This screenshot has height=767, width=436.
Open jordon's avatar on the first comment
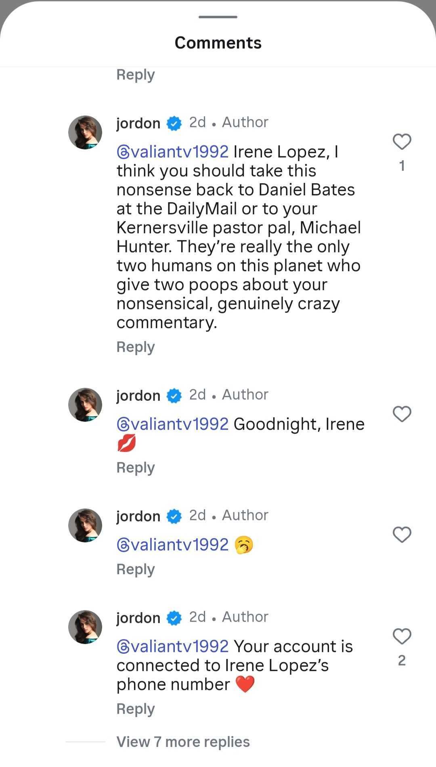coord(85,132)
